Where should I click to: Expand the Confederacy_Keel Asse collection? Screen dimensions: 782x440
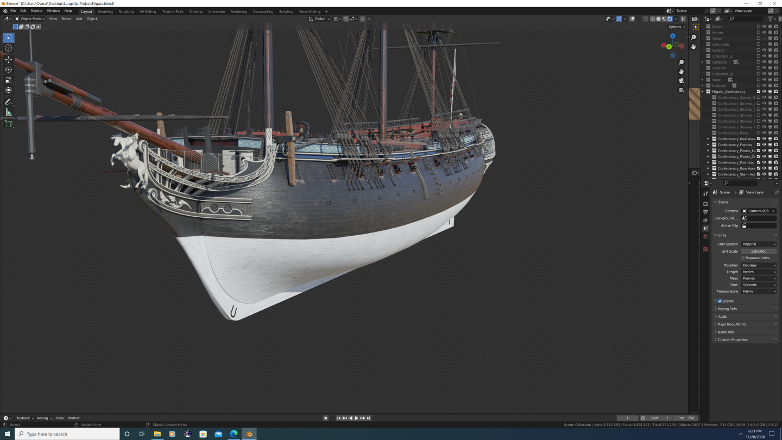pyautogui.click(x=708, y=139)
